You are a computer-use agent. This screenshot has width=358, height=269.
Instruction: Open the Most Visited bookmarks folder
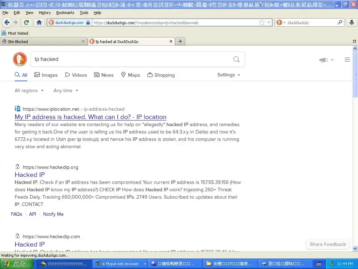[x=15, y=33]
